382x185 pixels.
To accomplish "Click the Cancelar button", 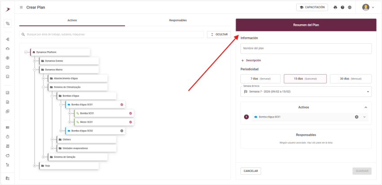I will click(x=251, y=171).
